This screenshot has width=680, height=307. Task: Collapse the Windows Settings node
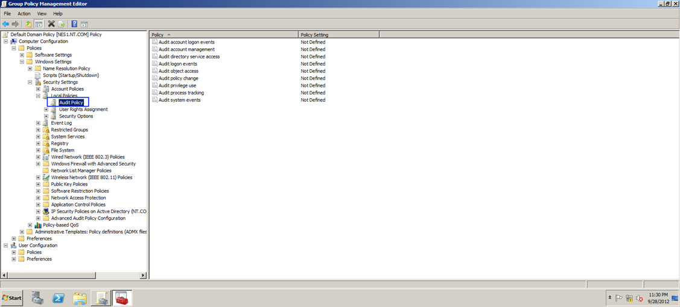(22, 61)
